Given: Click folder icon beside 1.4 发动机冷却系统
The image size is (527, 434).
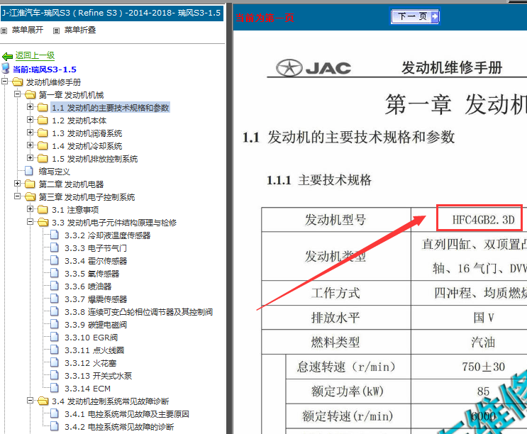Looking at the screenshot, I should coord(43,145).
